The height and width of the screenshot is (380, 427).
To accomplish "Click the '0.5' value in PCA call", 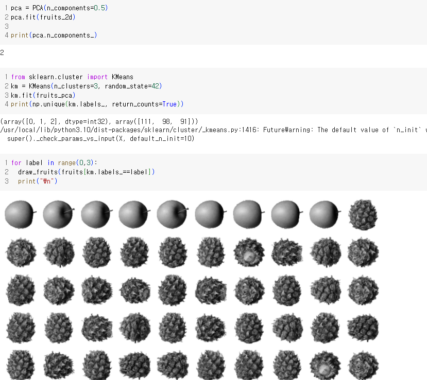I will pyautogui.click(x=99, y=8).
